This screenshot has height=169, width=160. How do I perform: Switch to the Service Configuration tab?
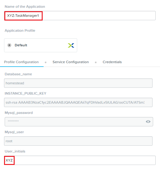[71, 62]
